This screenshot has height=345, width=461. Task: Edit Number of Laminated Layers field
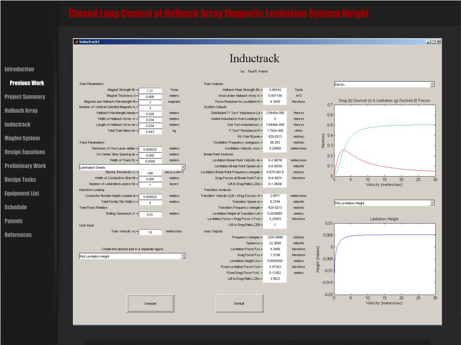[150, 185]
